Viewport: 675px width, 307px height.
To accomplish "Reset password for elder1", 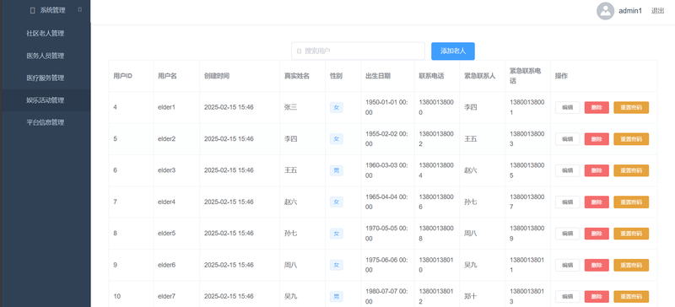I will tap(631, 108).
